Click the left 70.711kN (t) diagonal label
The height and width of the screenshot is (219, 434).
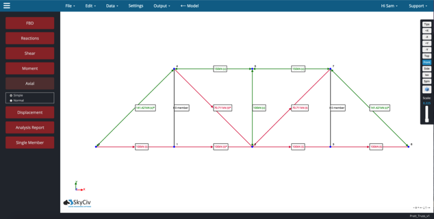222,108
